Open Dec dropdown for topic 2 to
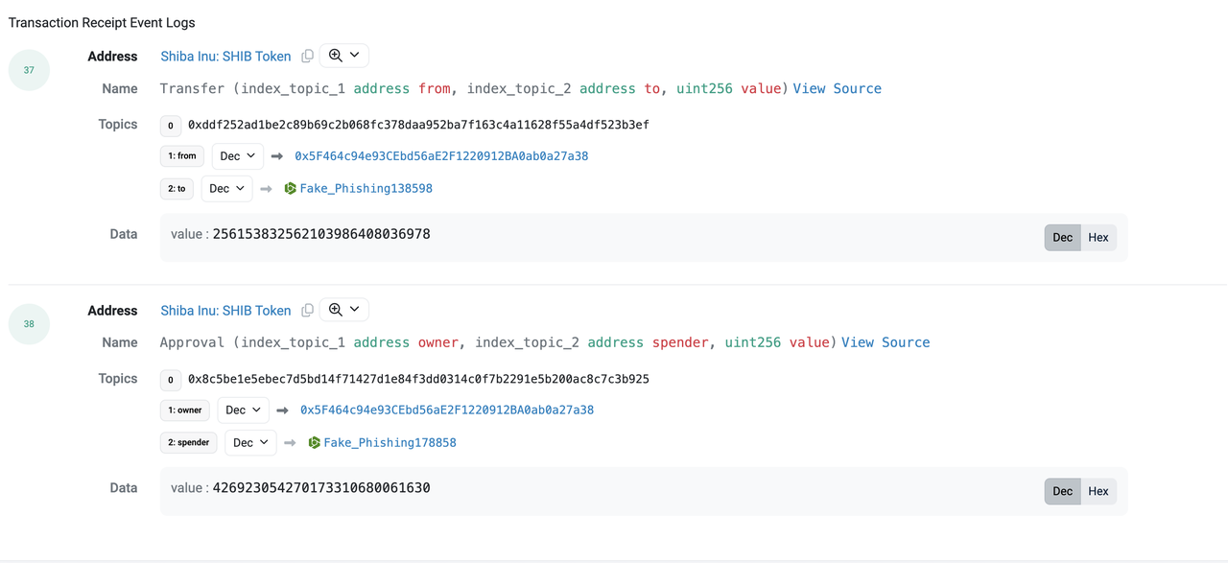Viewport: 1228px width, 563px height. click(227, 189)
